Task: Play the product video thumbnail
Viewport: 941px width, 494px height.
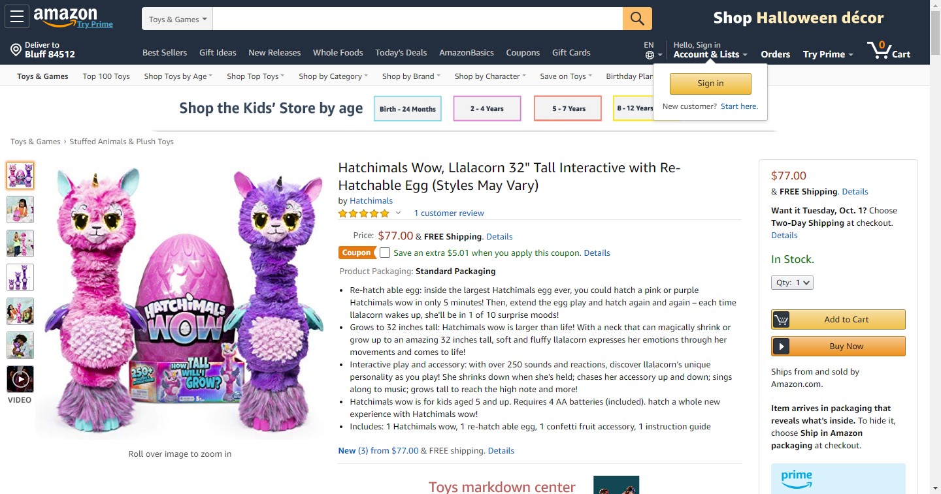Action: pos(20,379)
